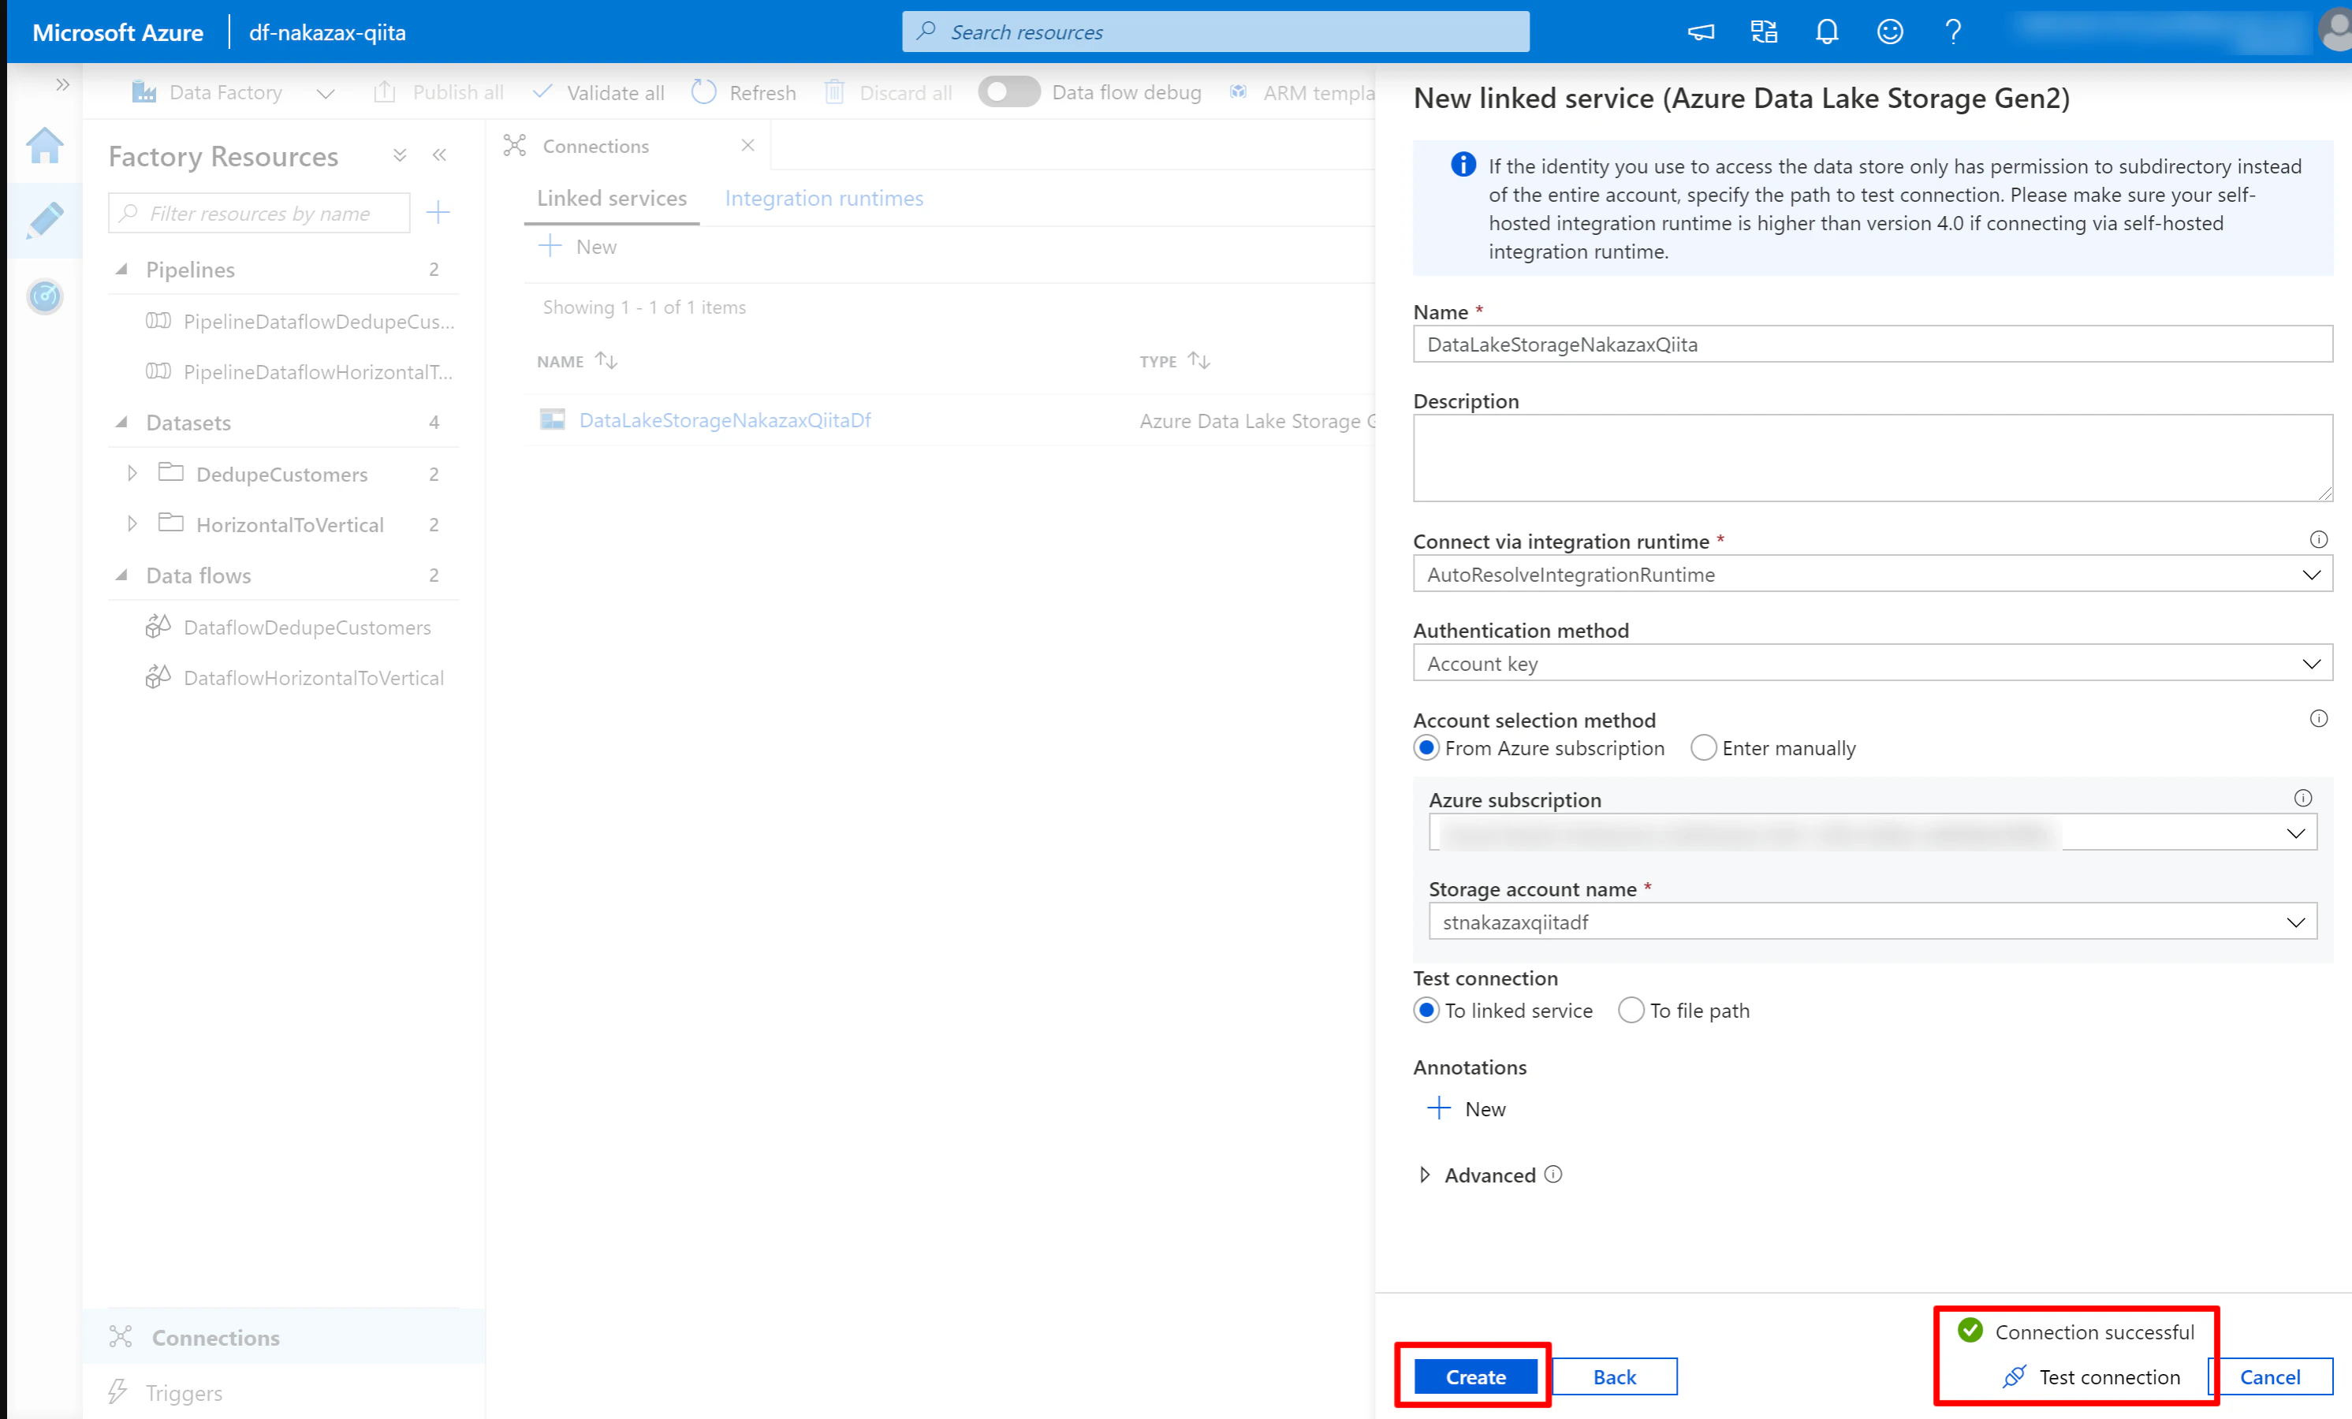
Task: Expand the DedupeCustomers folder
Action: [132, 473]
